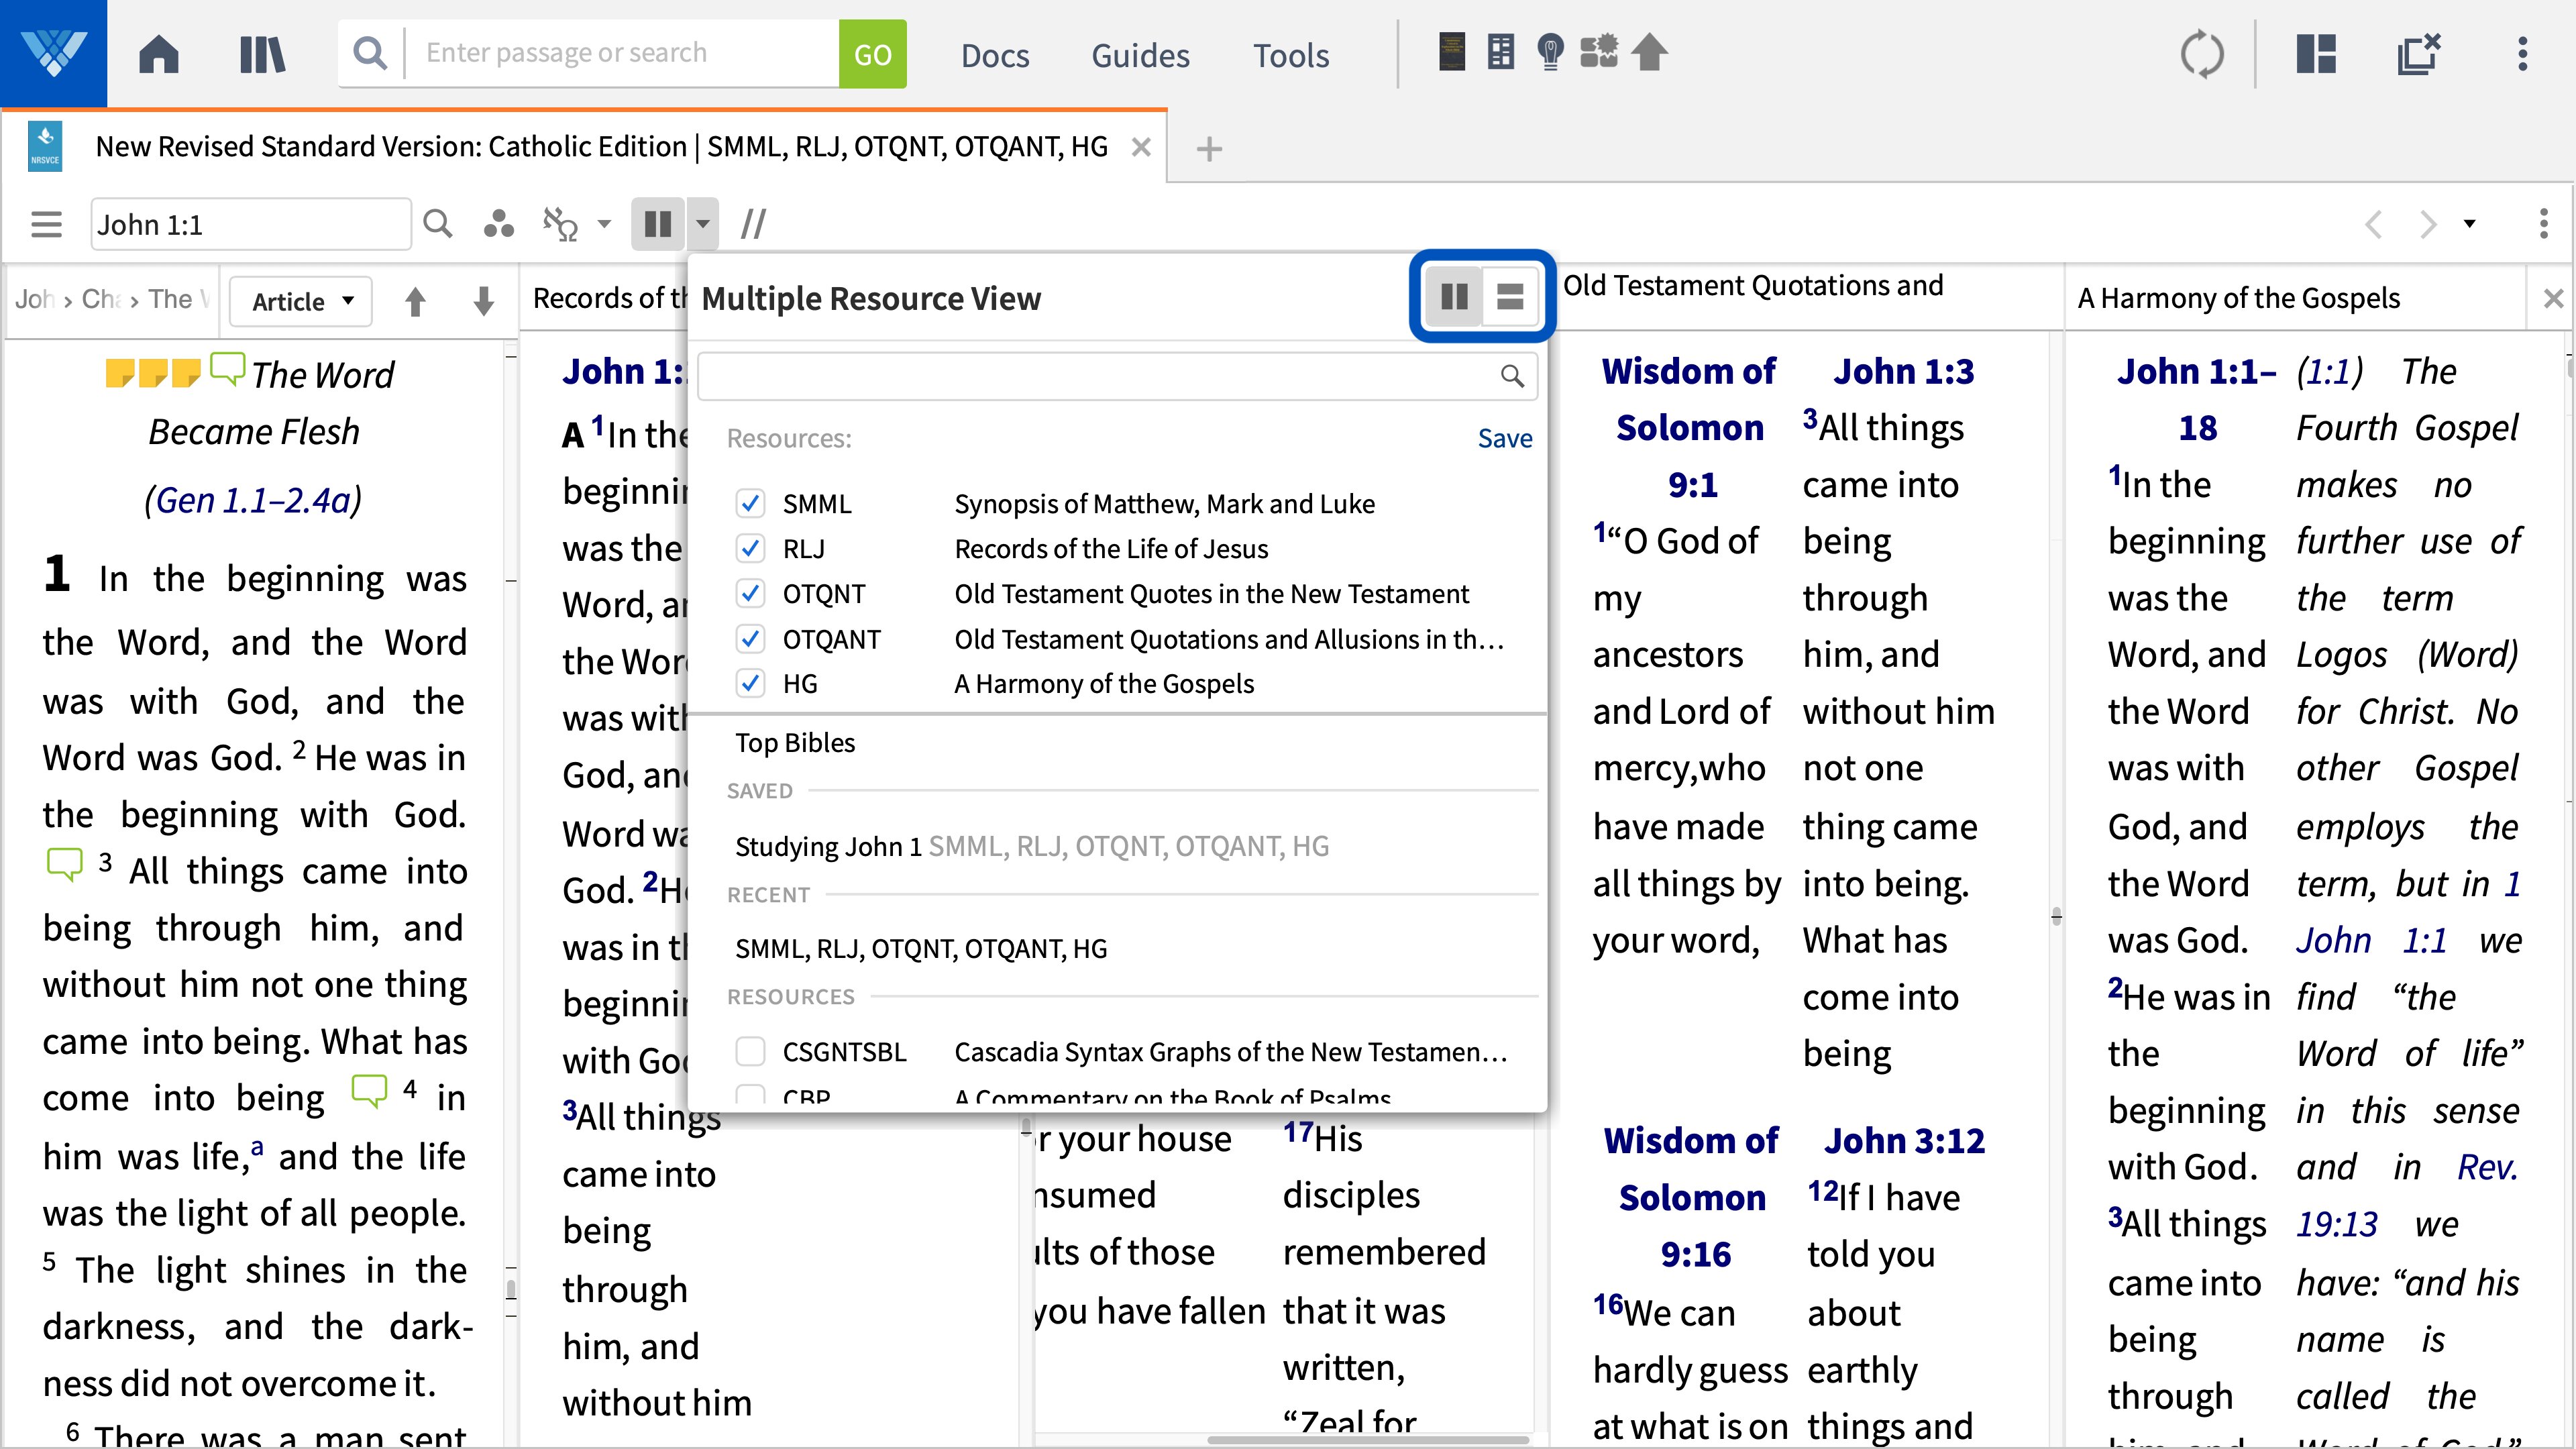Click footnote marker a after life
Viewport: 2576px width, 1449px height.
click(x=257, y=1148)
